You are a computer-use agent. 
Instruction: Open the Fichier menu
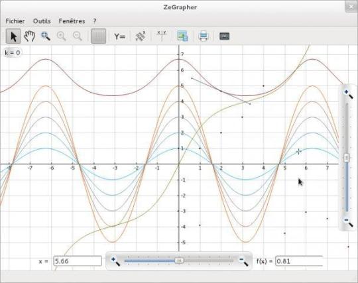pyautogui.click(x=15, y=21)
